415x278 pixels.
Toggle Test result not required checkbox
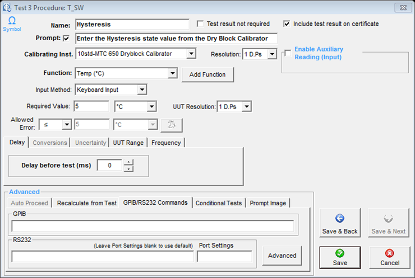(x=200, y=24)
